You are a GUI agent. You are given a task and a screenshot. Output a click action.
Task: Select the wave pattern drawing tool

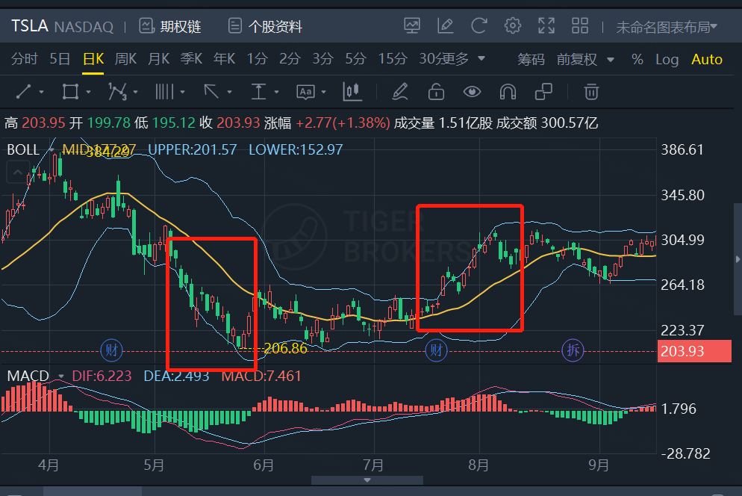coord(117,91)
